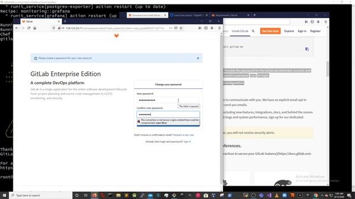Bookmark this page with the star icon
Screen dimensions: 355x199
[x=181, y=28]
